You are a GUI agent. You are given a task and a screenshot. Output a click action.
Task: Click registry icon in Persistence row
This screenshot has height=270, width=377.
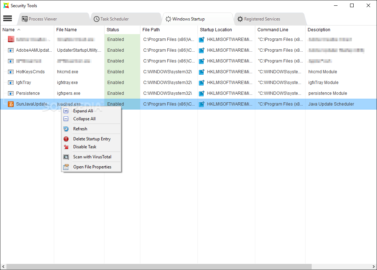202,93
